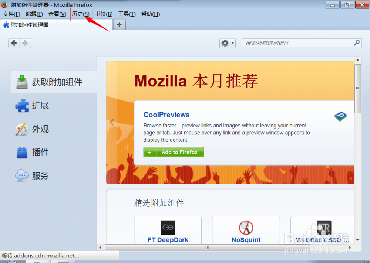
Task: Click the vertical scrollbar up arrow
Action: [x=358, y=60]
